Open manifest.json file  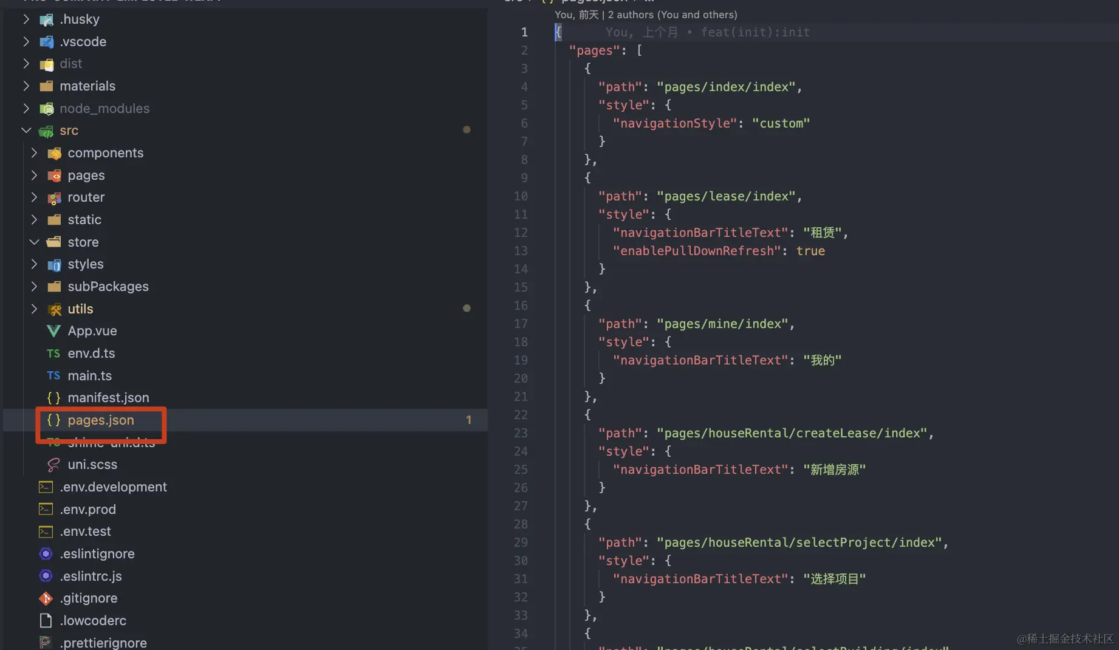coord(108,398)
